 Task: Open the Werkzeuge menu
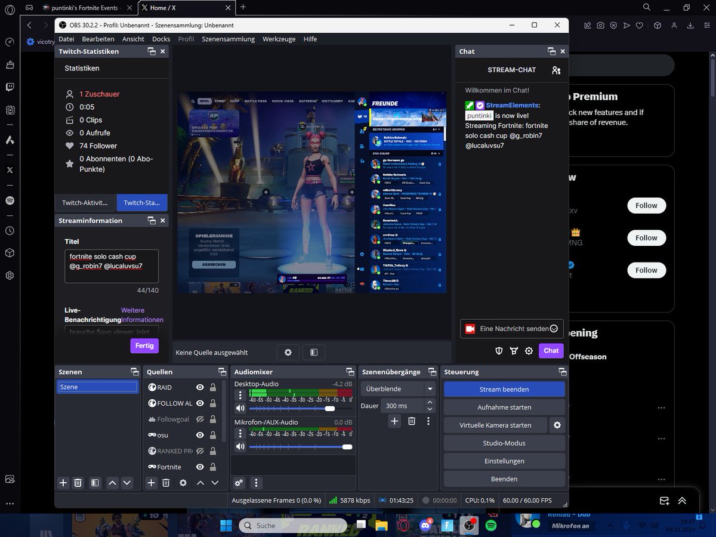pos(279,39)
